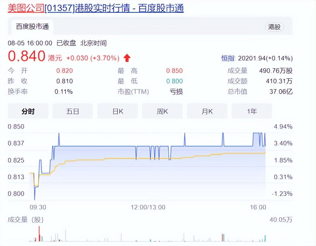Click the 总市值 value 37.06亿

pyautogui.click(x=281, y=92)
